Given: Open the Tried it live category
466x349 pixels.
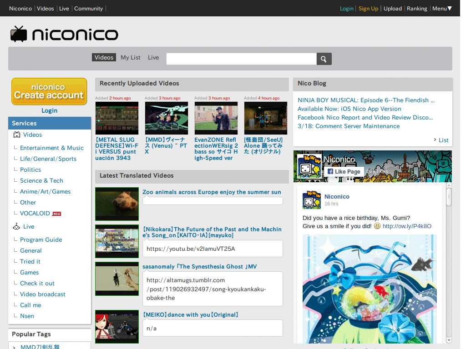Looking at the screenshot, I should click(30, 261).
